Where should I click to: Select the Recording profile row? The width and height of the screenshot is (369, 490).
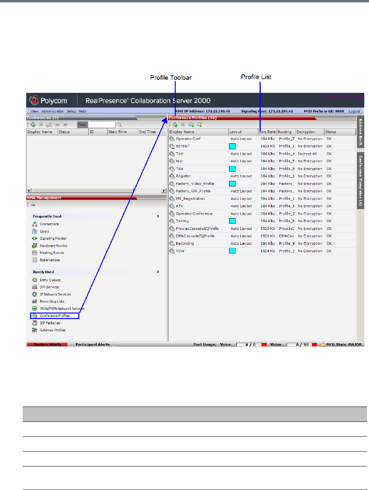[262, 244]
